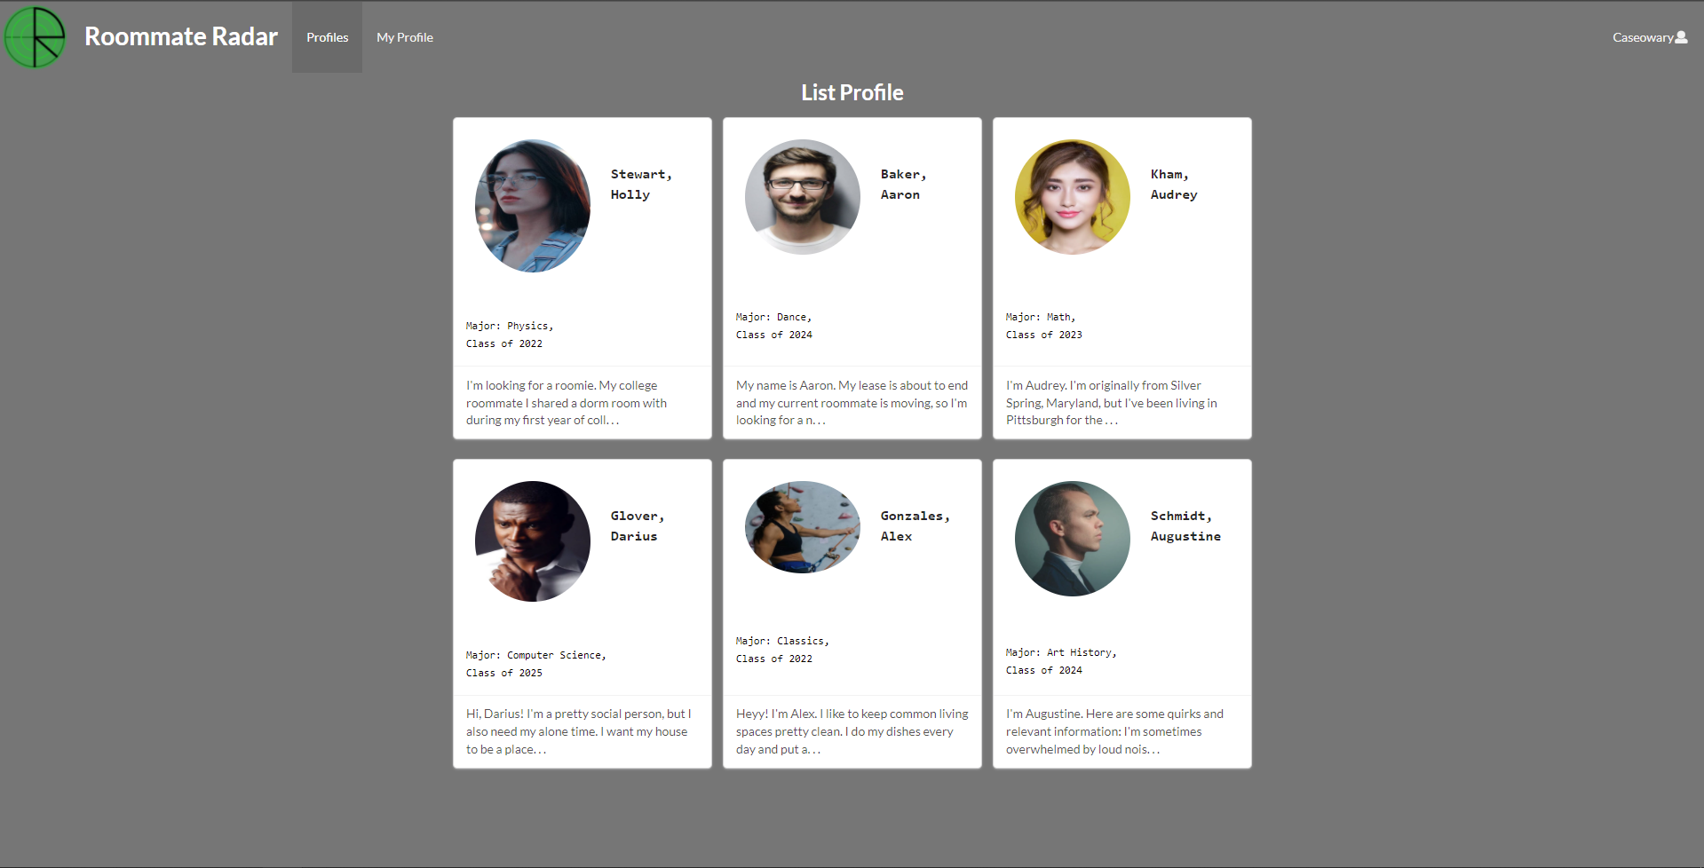Select the name Glover, Darius
This screenshot has height=868, width=1704.
tap(638, 526)
